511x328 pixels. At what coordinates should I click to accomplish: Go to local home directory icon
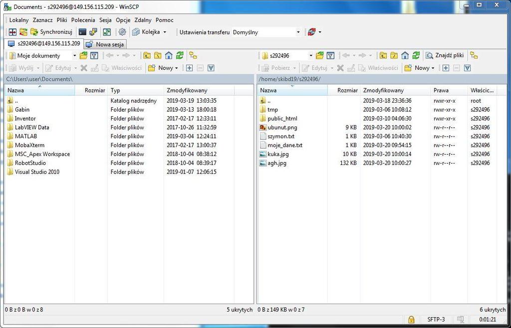tap(169, 56)
